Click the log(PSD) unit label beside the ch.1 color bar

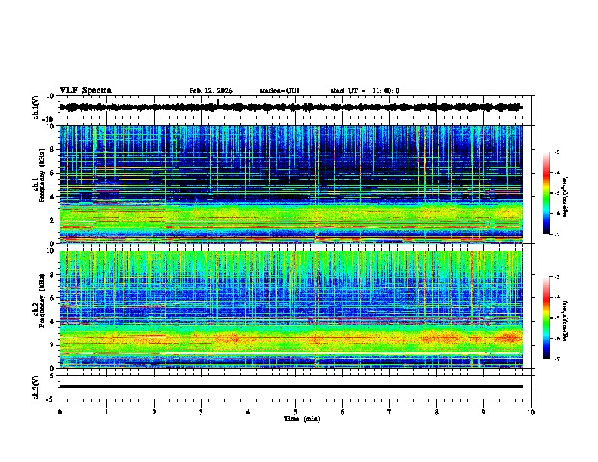pyautogui.click(x=566, y=196)
